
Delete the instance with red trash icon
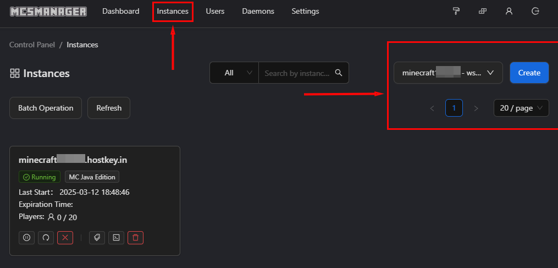pyautogui.click(x=135, y=238)
